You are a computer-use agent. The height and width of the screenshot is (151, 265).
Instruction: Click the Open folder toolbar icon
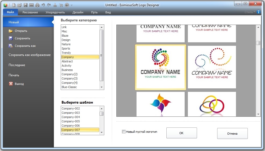(x=20, y=5)
